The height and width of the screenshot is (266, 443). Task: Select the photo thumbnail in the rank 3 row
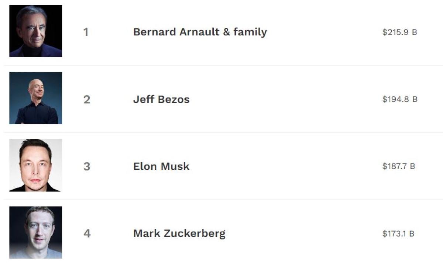click(36, 165)
